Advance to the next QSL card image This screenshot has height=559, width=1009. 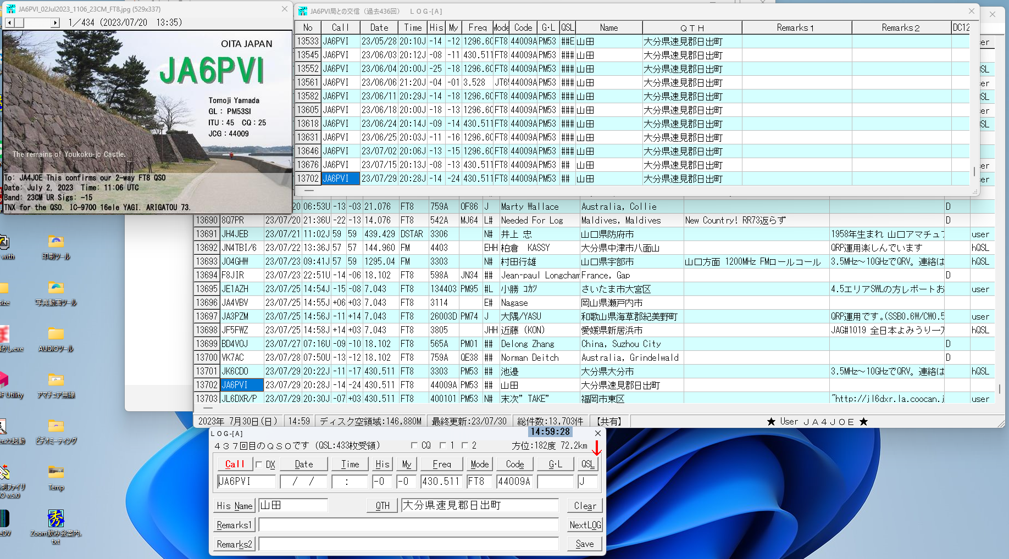[x=54, y=23]
